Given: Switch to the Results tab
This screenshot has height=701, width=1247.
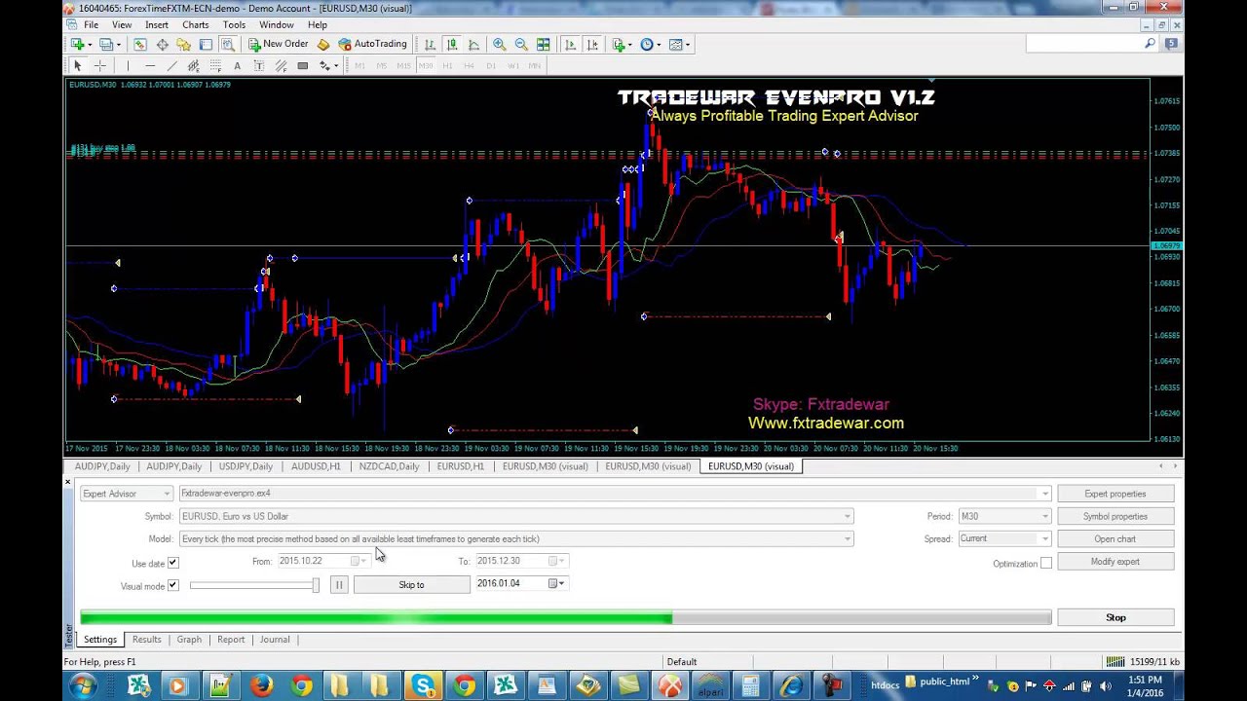Looking at the screenshot, I should point(147,640).
